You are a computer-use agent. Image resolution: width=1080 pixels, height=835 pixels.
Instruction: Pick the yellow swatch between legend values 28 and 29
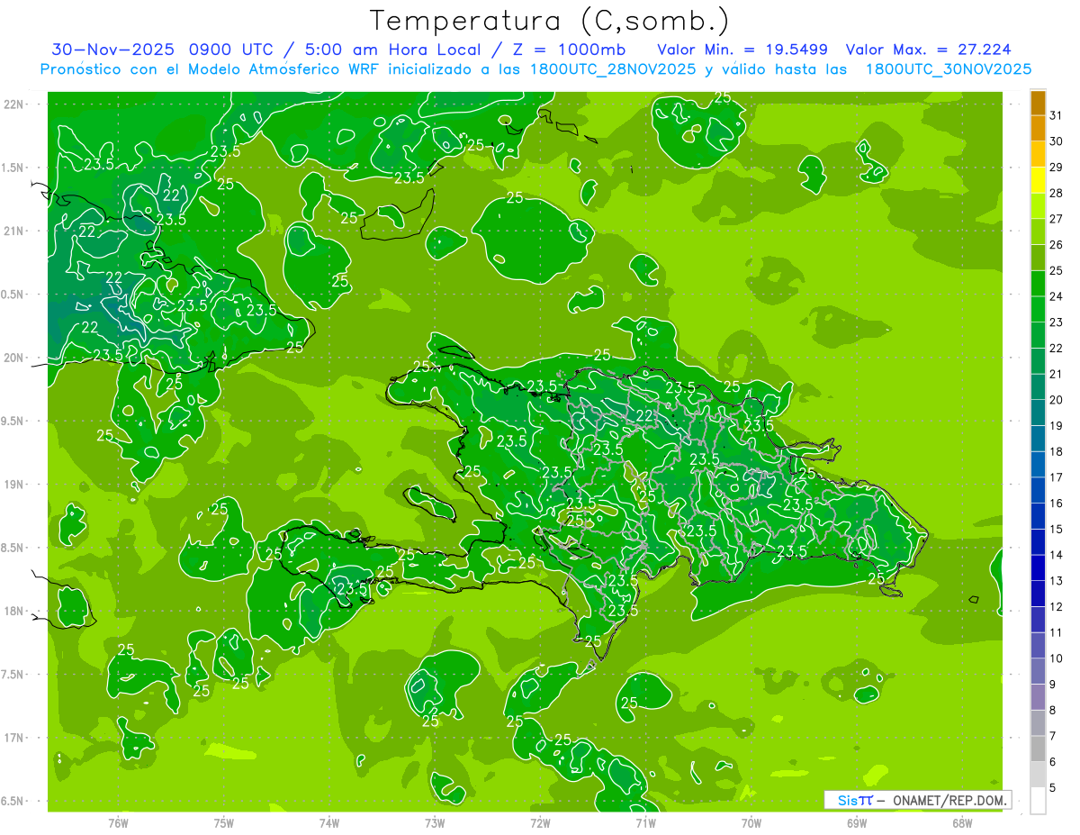tap(1038, 179)
